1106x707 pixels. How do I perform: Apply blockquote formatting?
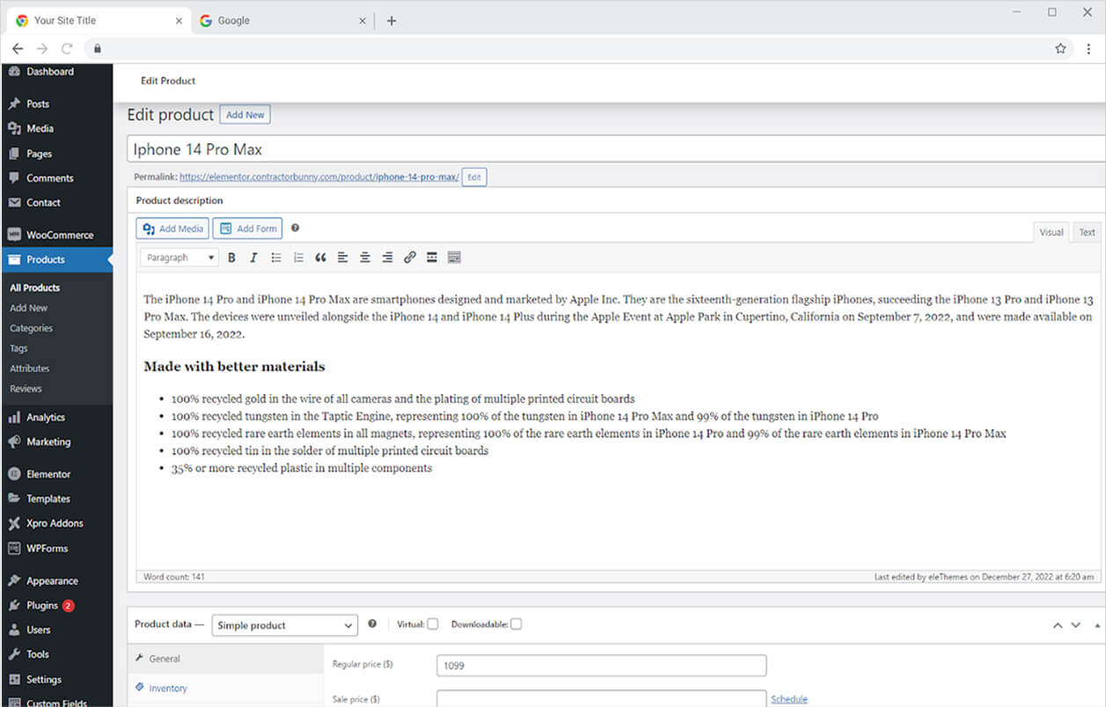tap(320, 258)
